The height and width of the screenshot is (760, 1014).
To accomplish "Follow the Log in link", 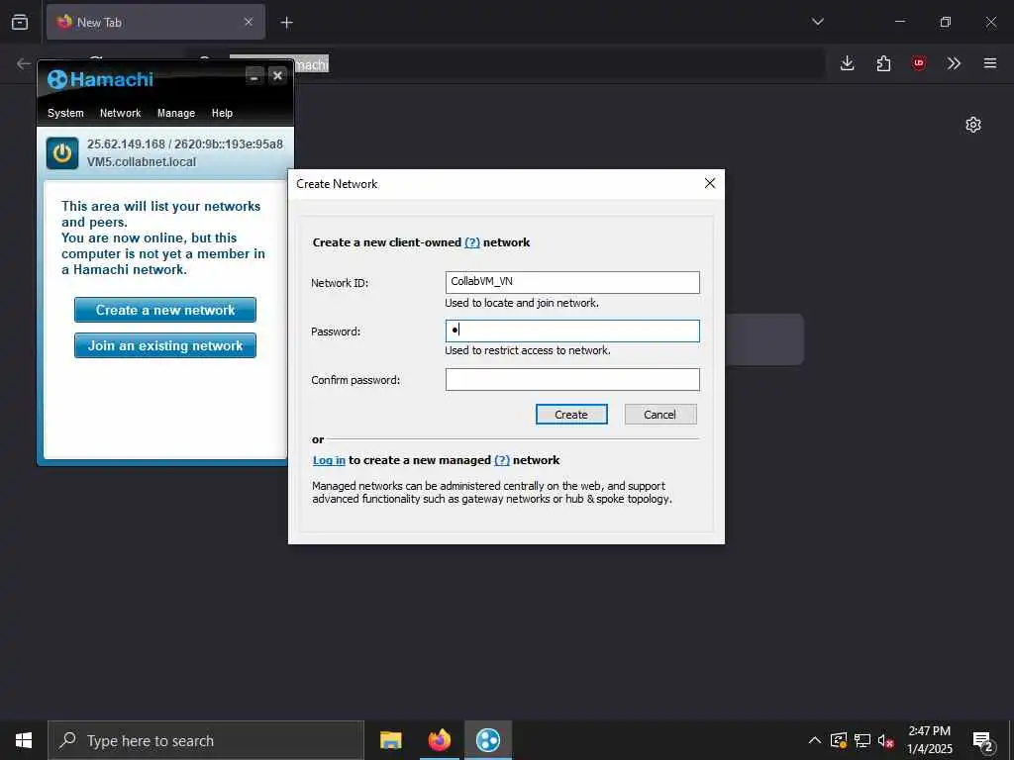I will tap(329, 460).
